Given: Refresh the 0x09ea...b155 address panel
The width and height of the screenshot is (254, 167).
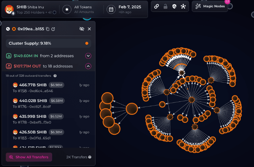Looking at the screenshot, I should [53, 29].
